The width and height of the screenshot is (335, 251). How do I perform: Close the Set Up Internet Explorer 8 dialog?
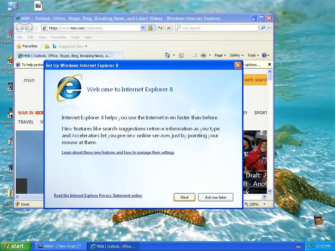pos(238,65)
